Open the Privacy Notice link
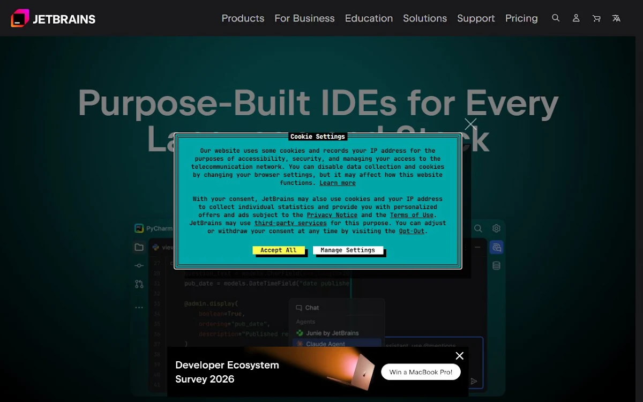The height and width of the screenshot is (402, 643). pyautogui.click(x=332, y=215)
